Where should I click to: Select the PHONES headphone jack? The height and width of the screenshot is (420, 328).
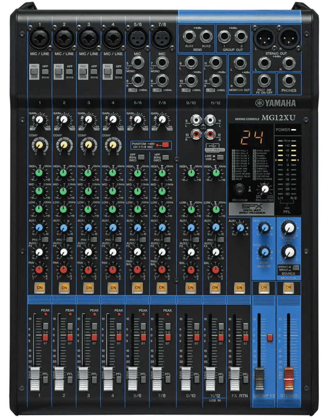pyautogui.click(x=288, y=80)
